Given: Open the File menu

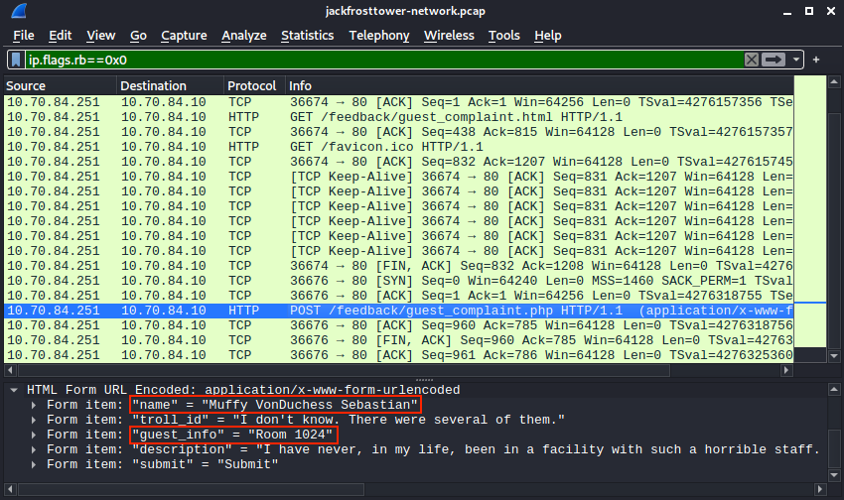Looking at the screenshot, I should tap(24, 36).
